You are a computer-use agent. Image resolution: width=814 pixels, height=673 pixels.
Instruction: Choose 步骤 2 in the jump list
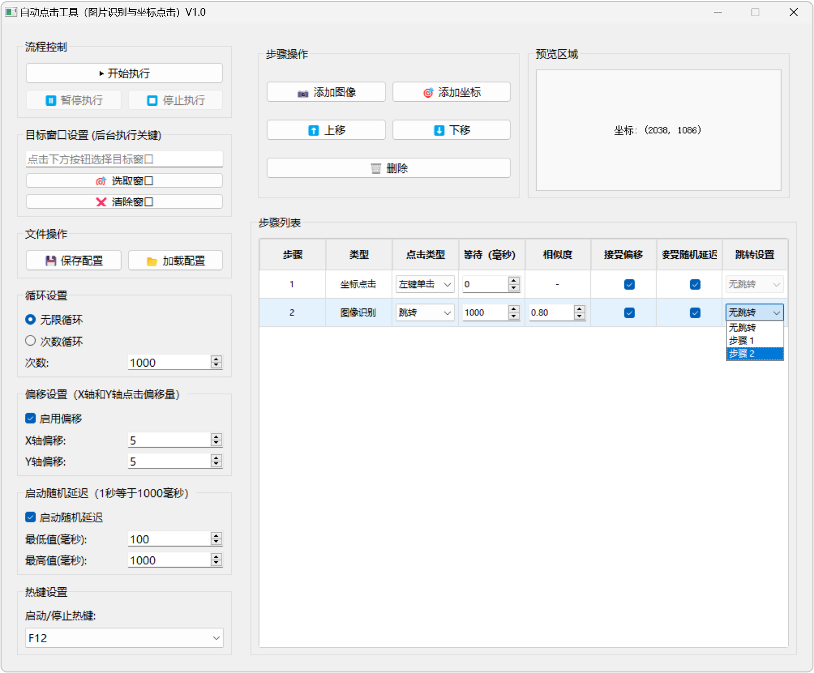pyautogui.click(x=755, y=354)
